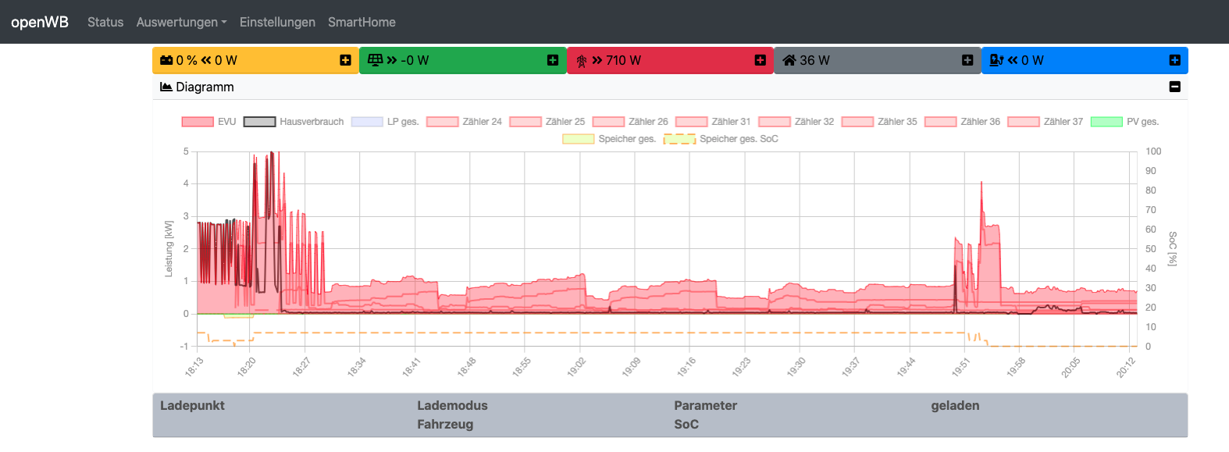Click the house icon in gray card

point(789,60)
